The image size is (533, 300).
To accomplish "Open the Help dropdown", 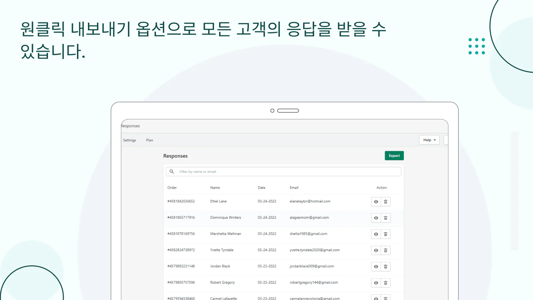I will [429, 140].
